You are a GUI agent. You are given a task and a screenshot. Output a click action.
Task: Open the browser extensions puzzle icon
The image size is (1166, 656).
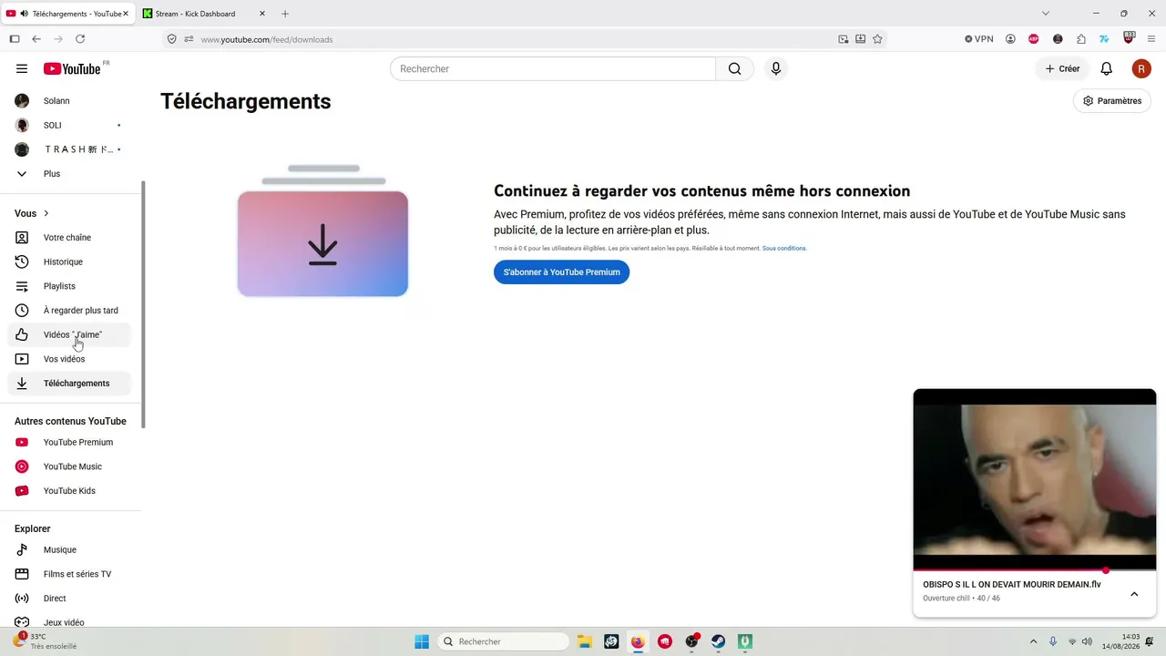tap(1081, 39)
